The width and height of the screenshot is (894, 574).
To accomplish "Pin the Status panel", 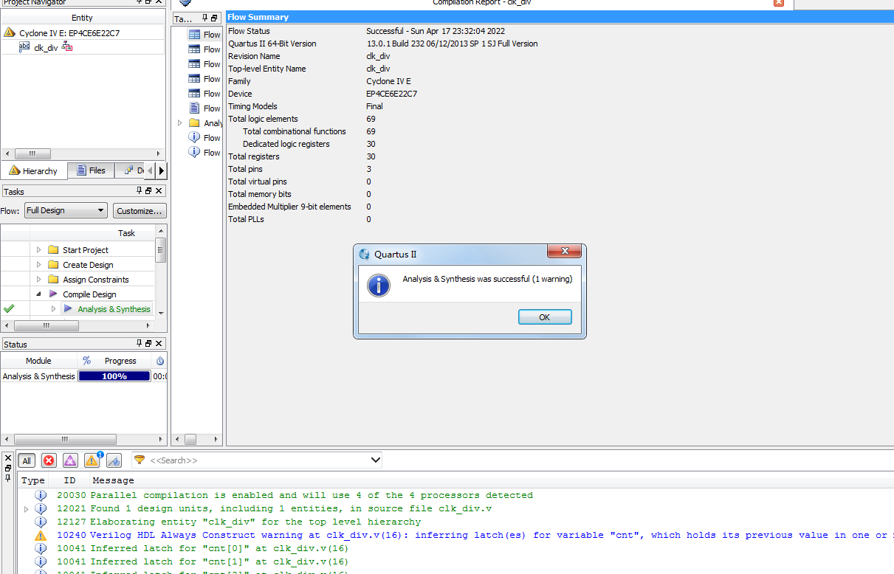I will [x=140, y=344].
